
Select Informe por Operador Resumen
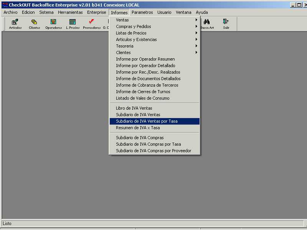tap(155, 59)
